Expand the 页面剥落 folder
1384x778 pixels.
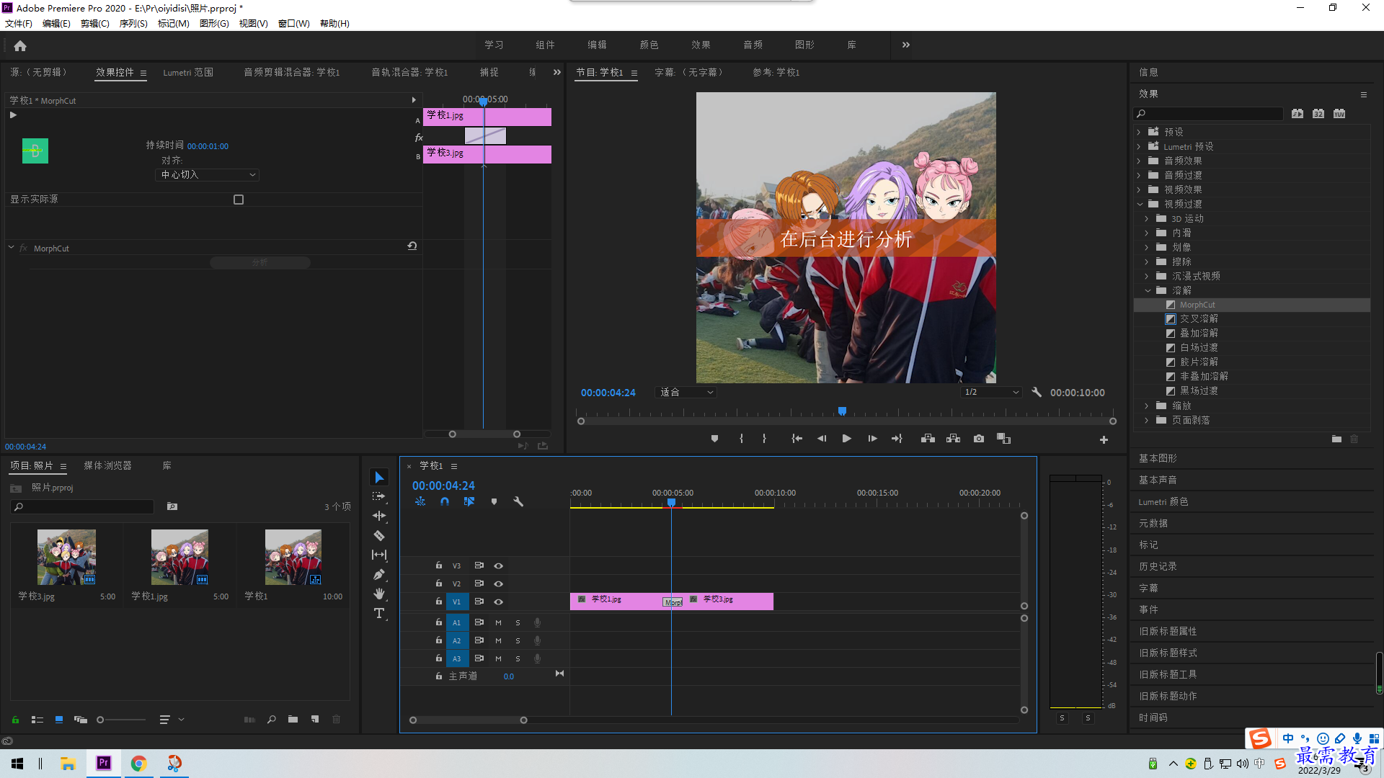coord(1147,420)
